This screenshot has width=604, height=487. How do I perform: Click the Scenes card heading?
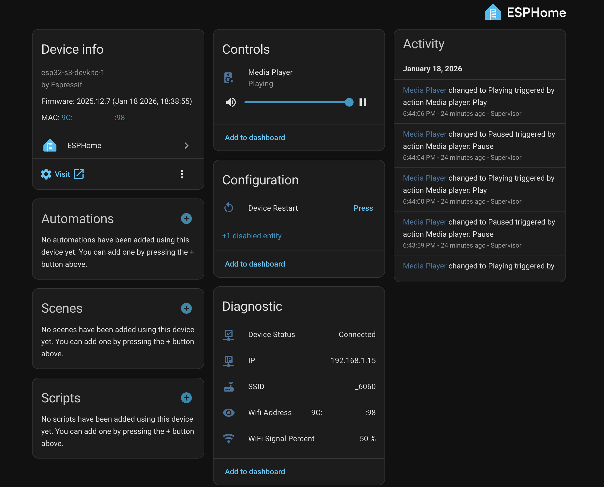point(62,308)
